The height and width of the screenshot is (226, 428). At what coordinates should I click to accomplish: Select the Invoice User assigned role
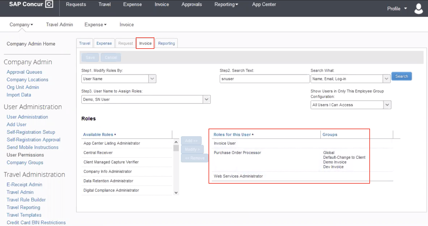(302, 143)
